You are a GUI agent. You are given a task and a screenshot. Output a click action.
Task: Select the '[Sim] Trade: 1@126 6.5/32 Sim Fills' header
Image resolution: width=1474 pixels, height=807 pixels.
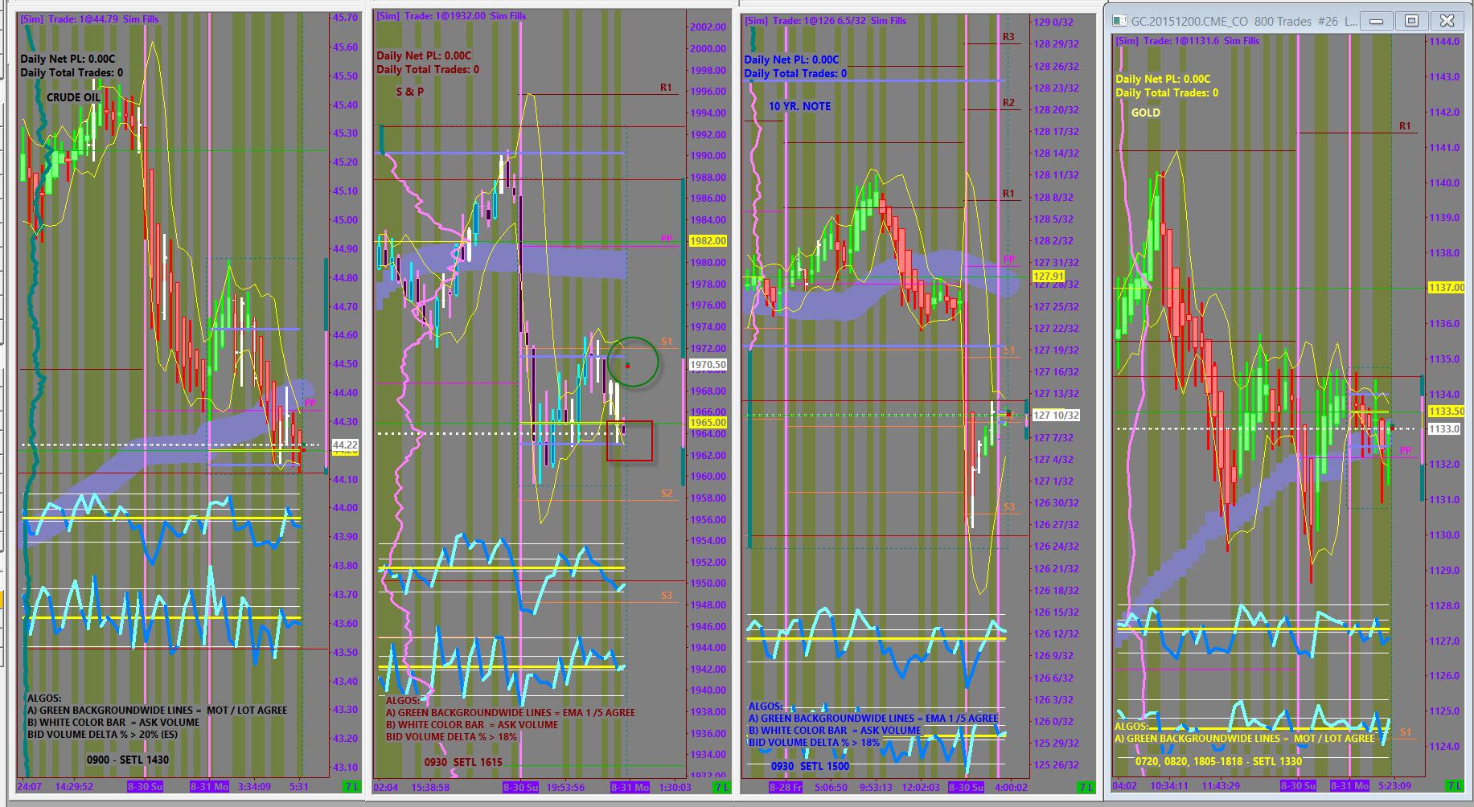coord(825,21)
